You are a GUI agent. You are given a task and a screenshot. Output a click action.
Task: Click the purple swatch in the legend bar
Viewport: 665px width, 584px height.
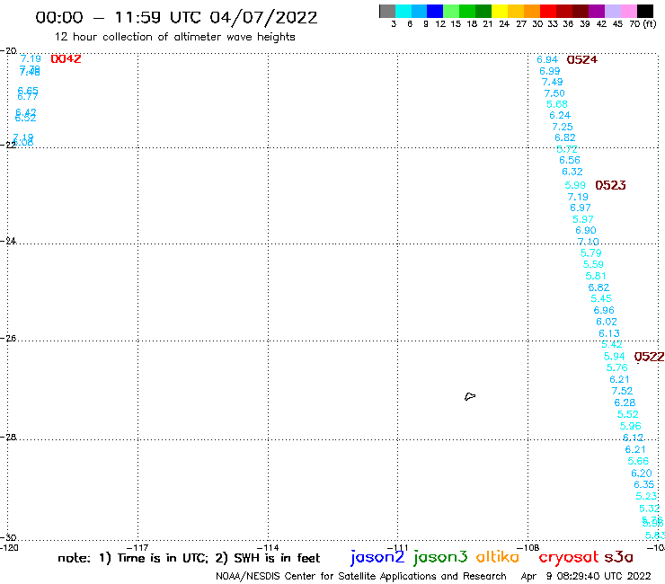(x=597, y=11)
